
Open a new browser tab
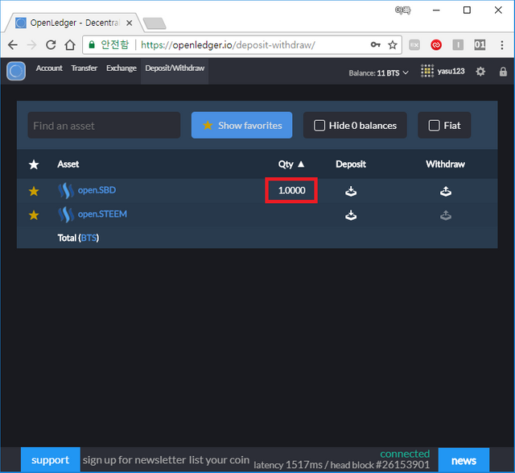[x=154, y=23]
